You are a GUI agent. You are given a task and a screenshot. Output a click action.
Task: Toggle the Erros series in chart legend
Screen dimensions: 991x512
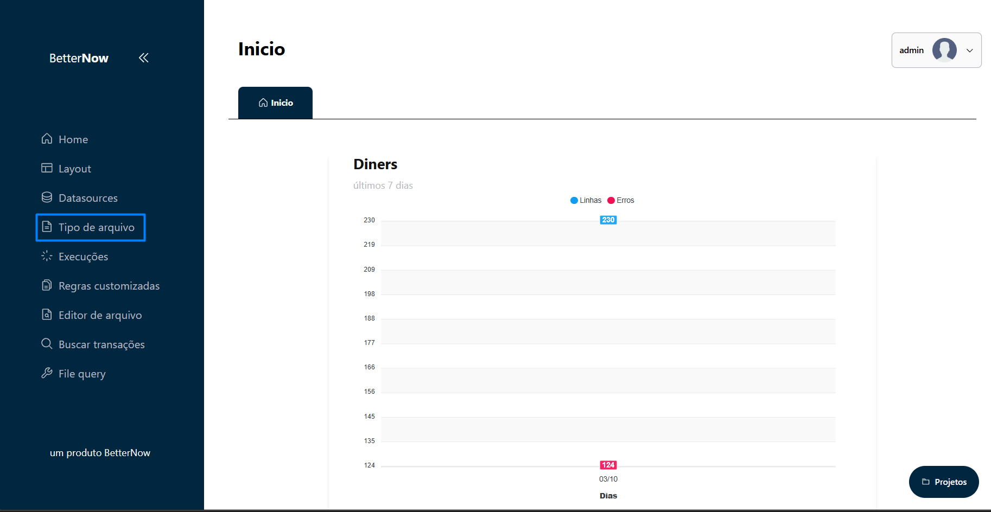621,200
